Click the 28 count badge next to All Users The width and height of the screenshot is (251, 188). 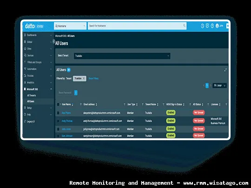pos(68,70)
